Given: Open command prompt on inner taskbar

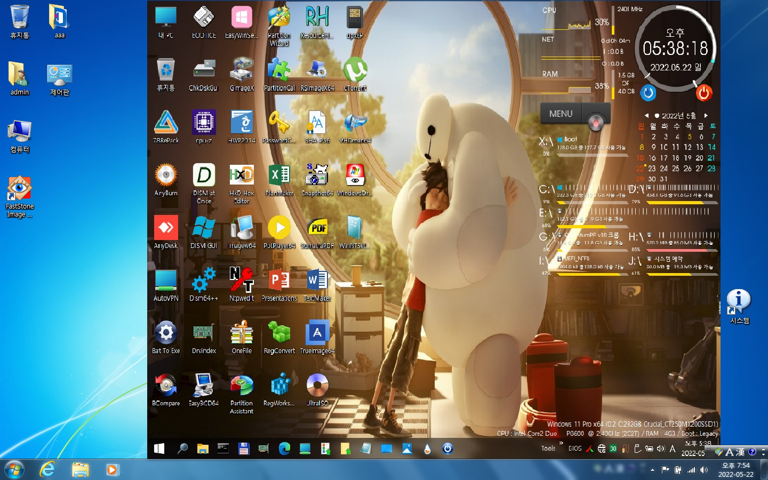Looking at the screenshot, I should point(223,449).
